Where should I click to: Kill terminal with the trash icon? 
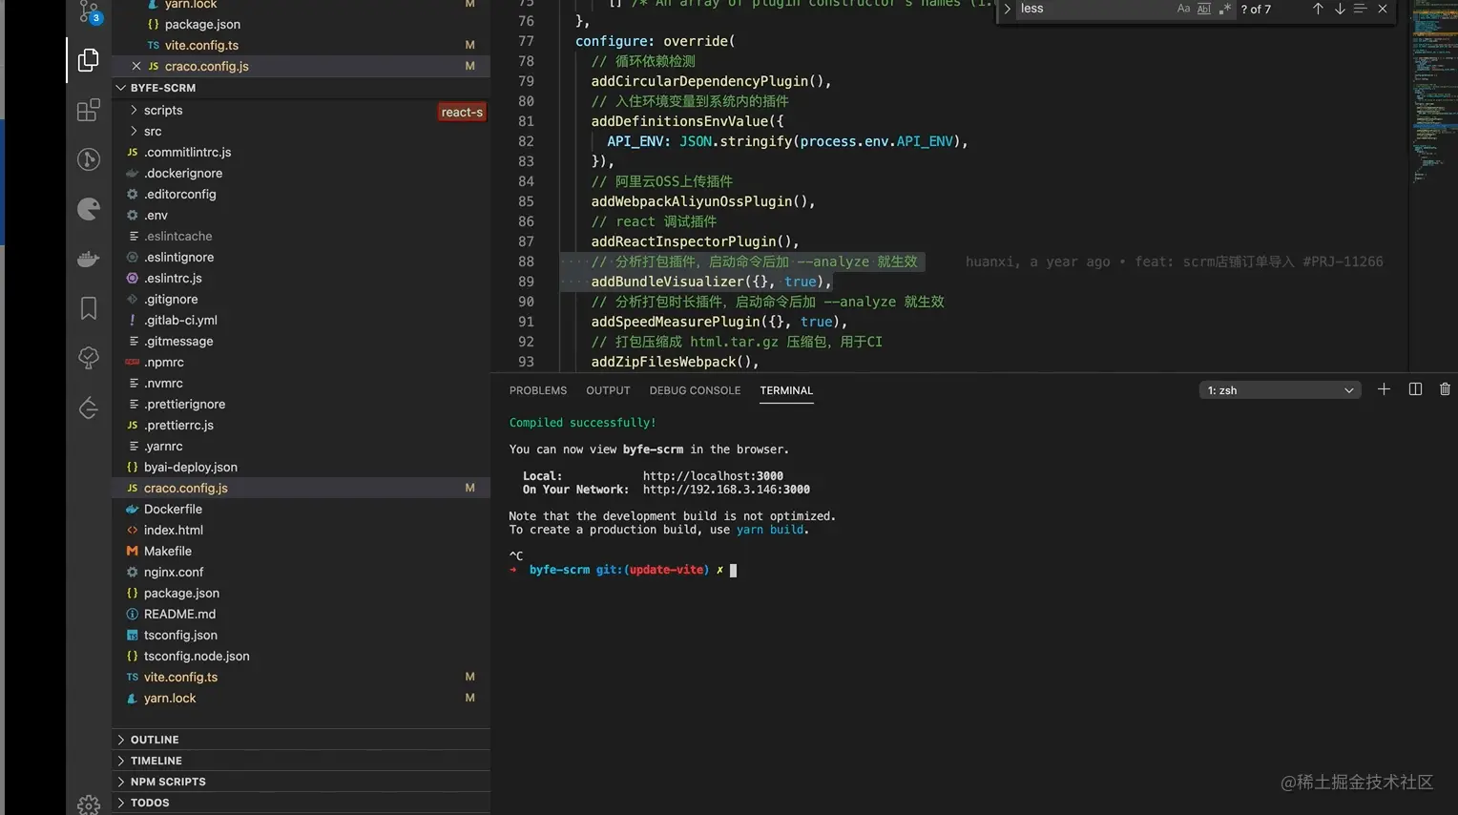[x=1445, y=389]
